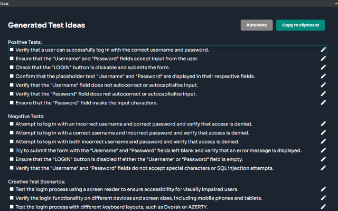Edit the Username autocorrect test idea
The width and height of the screenshot is (338, 211).
[x=324, y=85]
